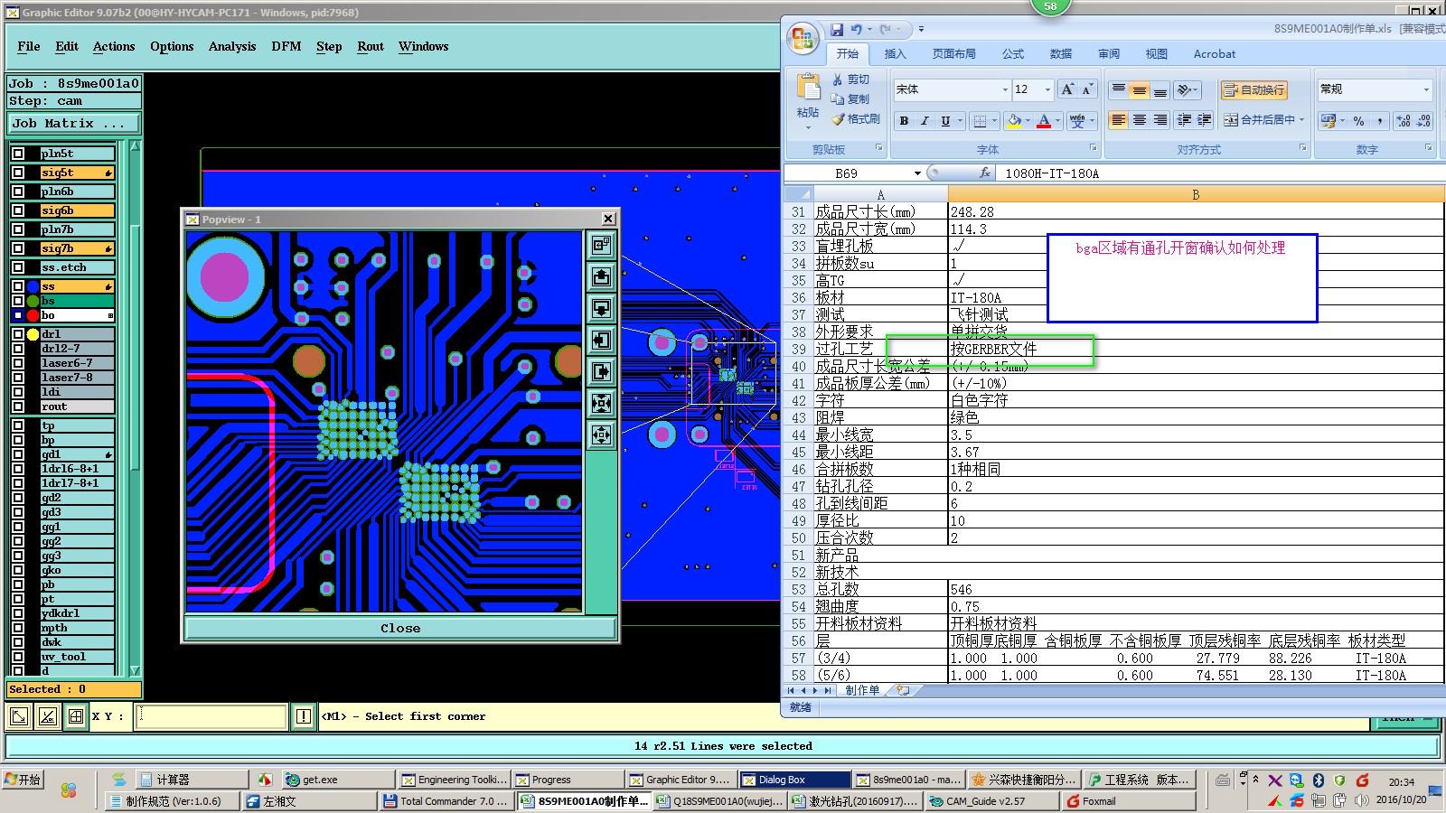Click the zoom-in arrows icon in Popview
This screenshot has height=813, width=1446.
pyautogui.click(x=601, y=403)
